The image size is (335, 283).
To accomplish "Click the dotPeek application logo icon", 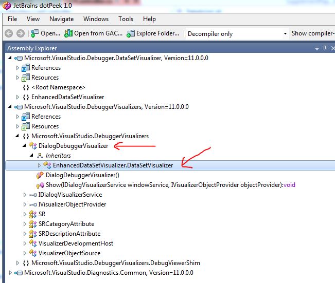I will (x=6, y=5).
